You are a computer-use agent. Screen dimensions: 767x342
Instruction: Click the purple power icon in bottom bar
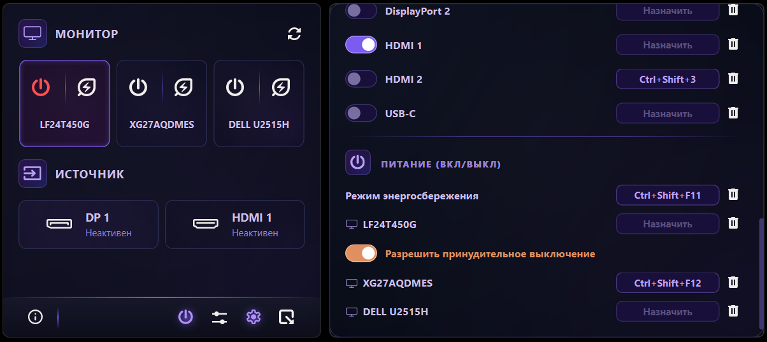coord(185,317)
